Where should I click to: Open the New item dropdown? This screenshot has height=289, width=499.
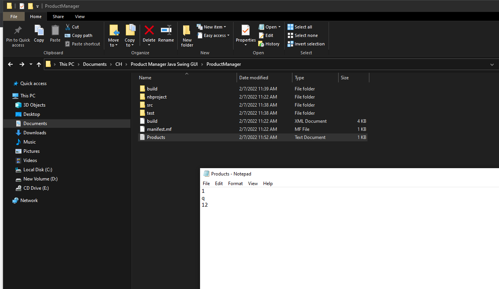212,27
